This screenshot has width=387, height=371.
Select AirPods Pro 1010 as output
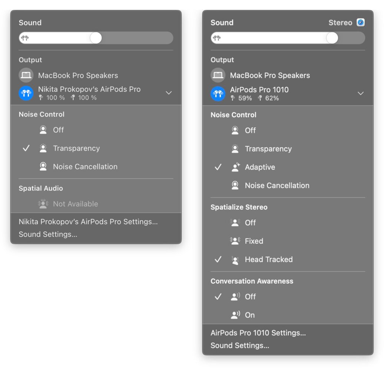coord(288,93)
